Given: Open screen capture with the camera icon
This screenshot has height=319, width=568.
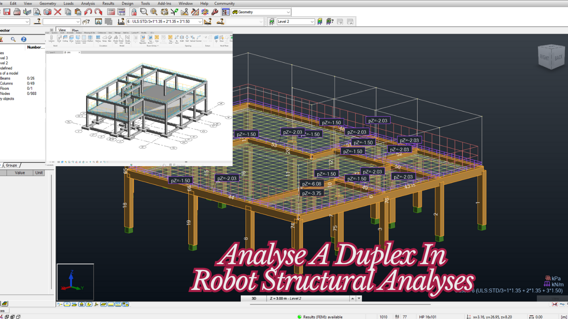Looking at the screenshot, I should tap(47, 12).
